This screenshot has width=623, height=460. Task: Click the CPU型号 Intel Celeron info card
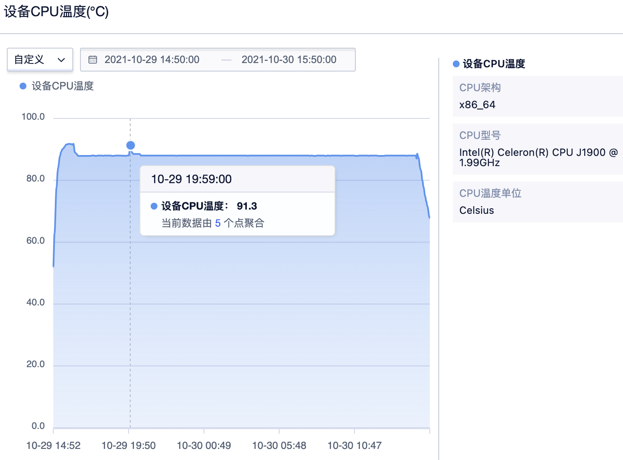[537, 149]
